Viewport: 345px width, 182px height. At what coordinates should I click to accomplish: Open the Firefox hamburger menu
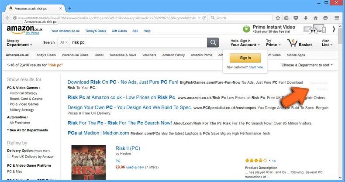(337, 18)
